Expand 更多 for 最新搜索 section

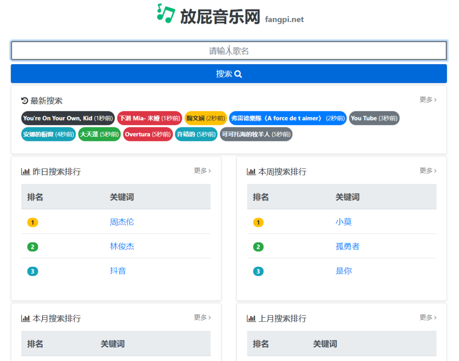tap(428, 100)
